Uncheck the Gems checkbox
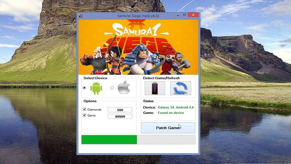The height and width of the screenshot is (164, 291). 84,115
